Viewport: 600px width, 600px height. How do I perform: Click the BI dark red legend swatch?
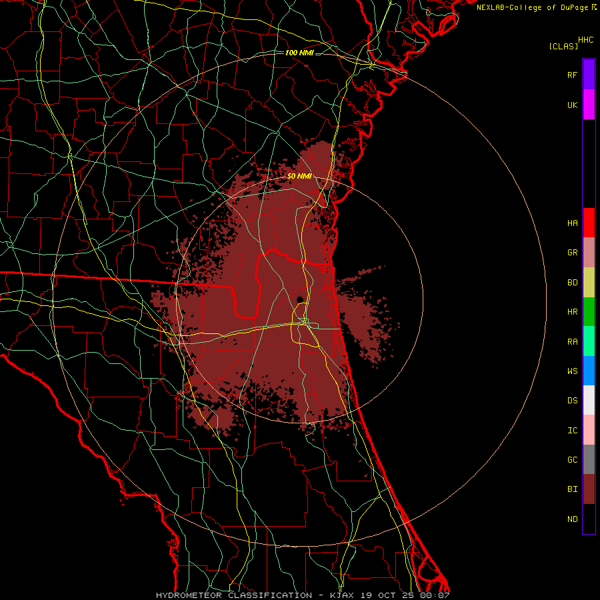point(589,489)
